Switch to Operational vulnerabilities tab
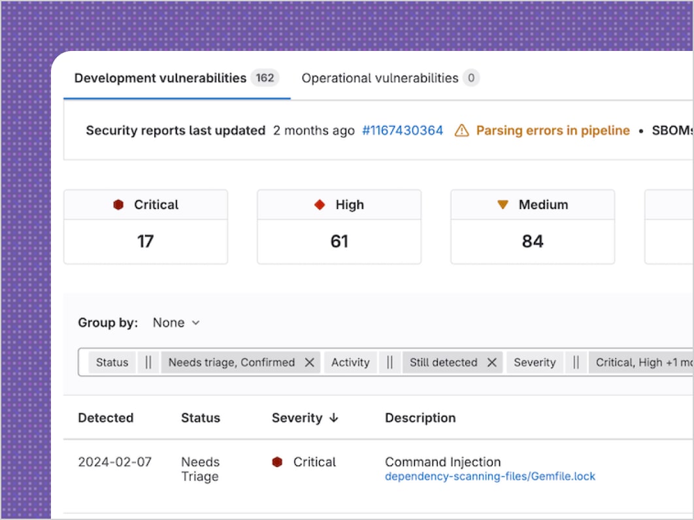694x520 pixels. point(390,78)
